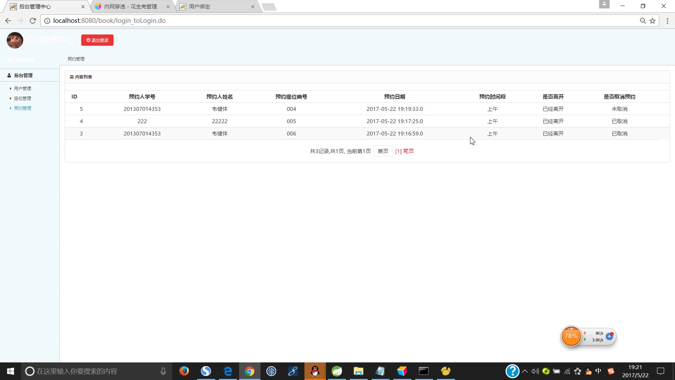The height and width of the screenshot is (380, 675).
Task: Open File Explorer from the taskbar
Action: tap(358, 371)
